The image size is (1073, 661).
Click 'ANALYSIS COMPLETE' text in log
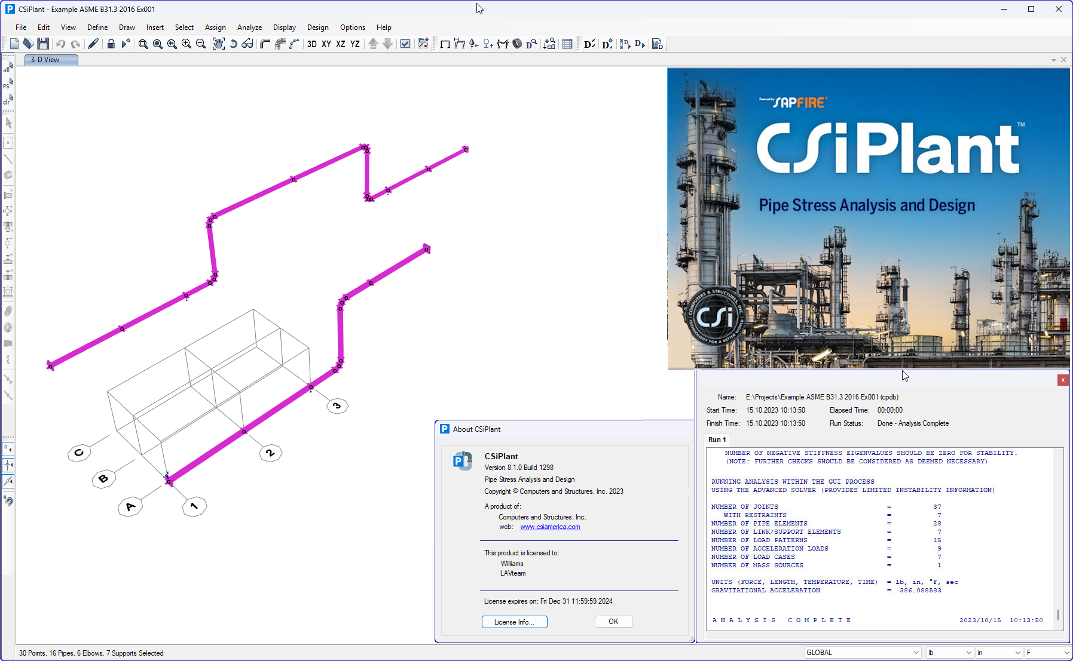click(781, 620)
